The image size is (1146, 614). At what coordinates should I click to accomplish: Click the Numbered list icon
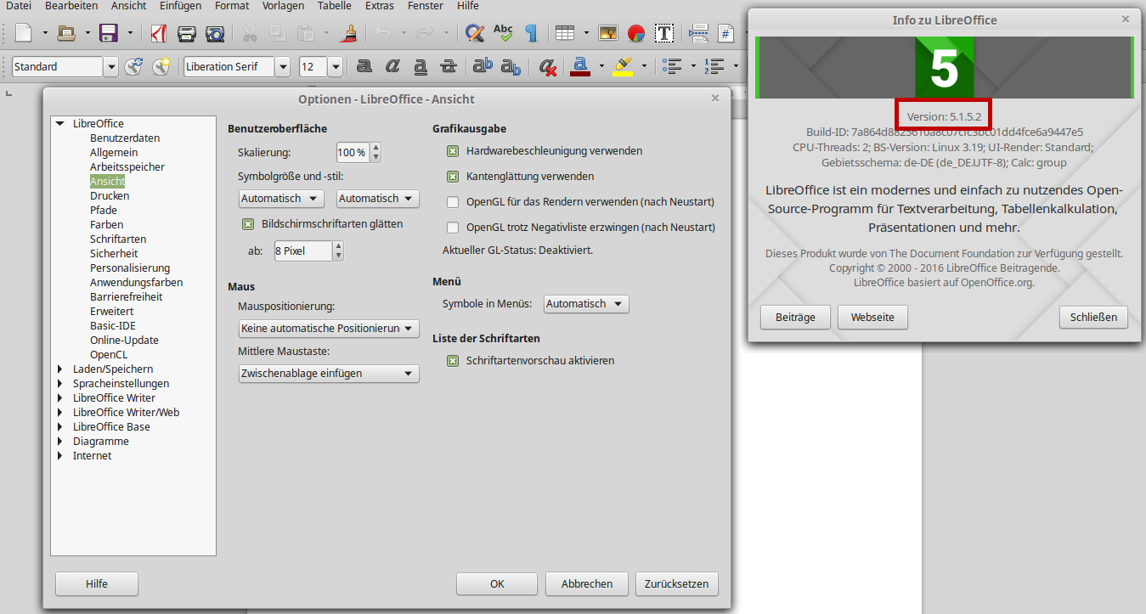point(715,66)
